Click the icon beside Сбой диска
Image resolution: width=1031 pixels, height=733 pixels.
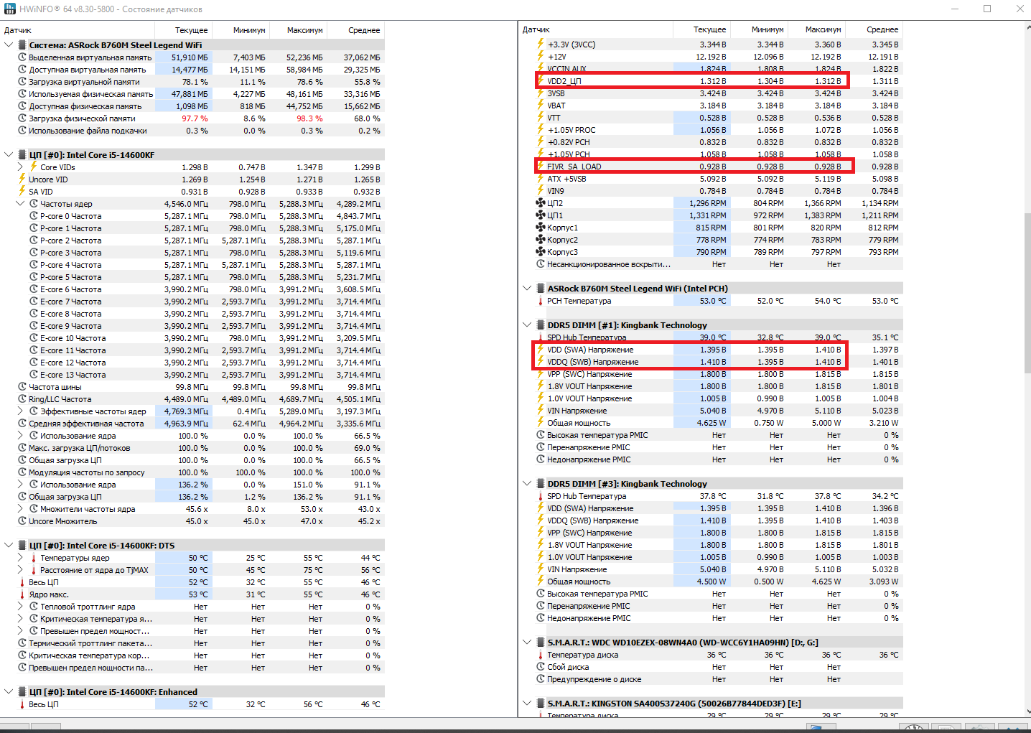(541, 667)
